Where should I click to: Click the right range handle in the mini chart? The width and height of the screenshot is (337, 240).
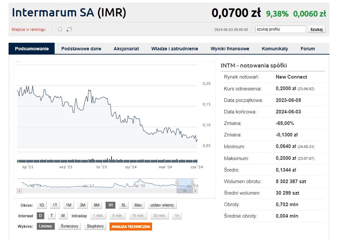pyautogui.click(x=193, y=183)
